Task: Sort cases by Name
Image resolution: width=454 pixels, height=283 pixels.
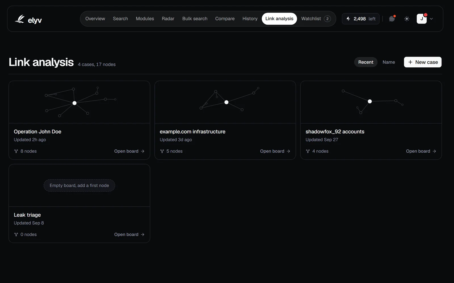Action: [x=388, y=62]
